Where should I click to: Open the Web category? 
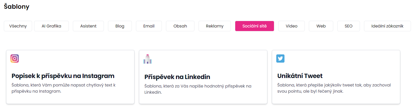[321, 26]
